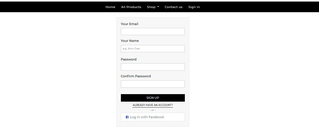
Task: Click into the Confirm Password field
Action: [153, 84]
